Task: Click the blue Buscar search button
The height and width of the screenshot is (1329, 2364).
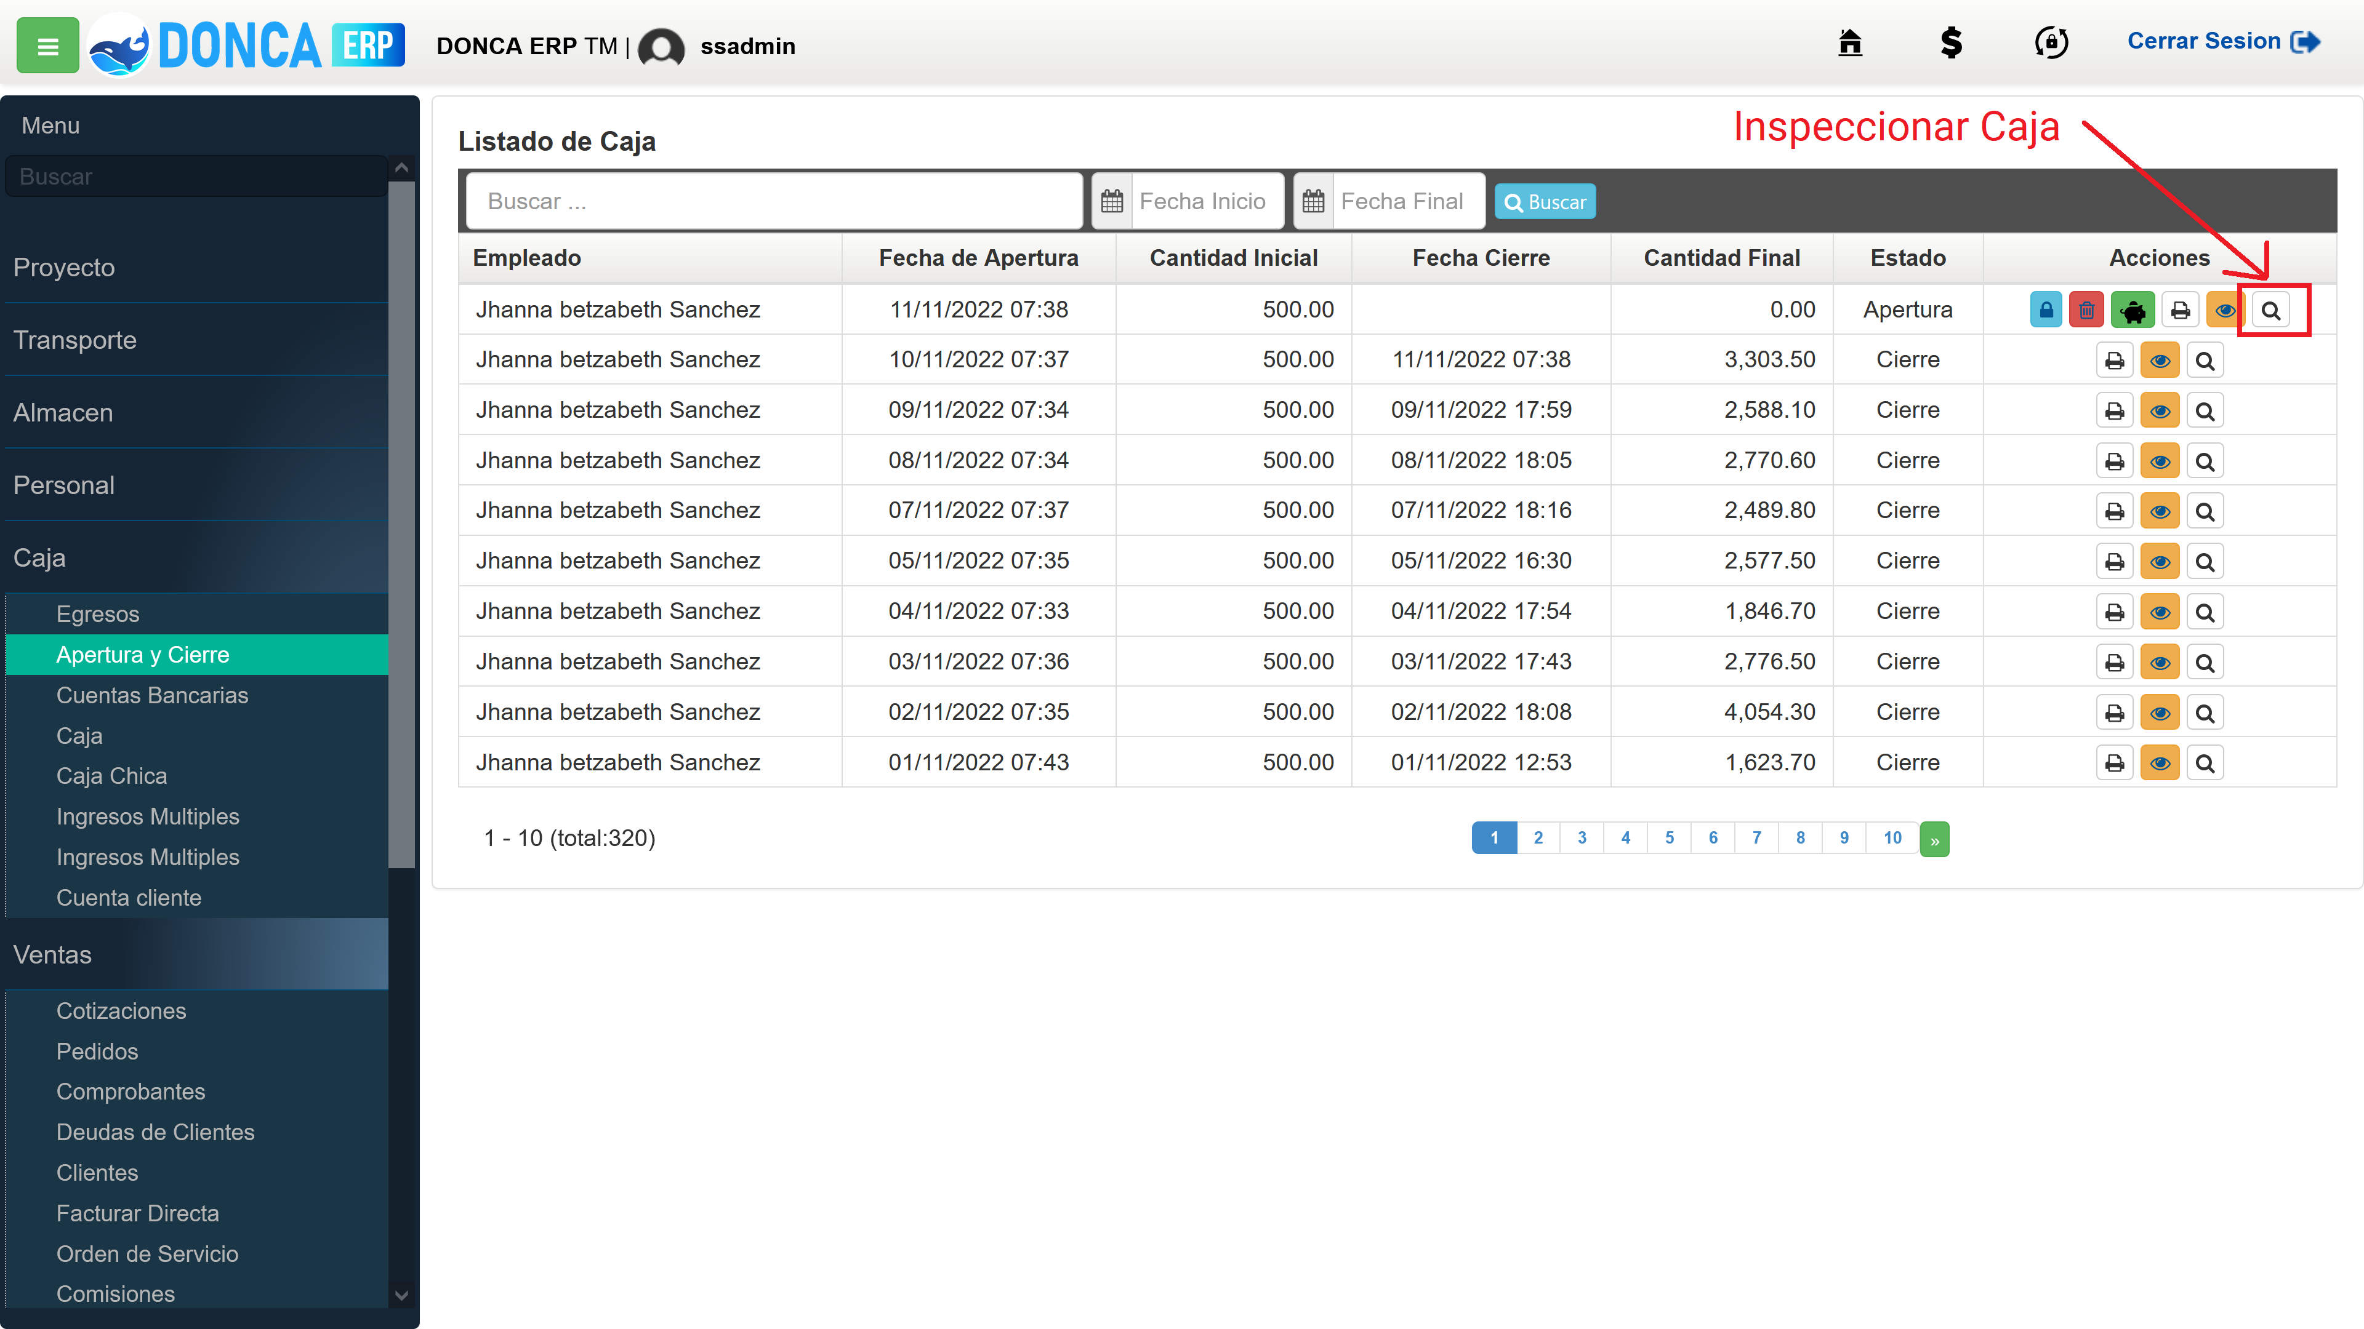Action: coord(1545,202)
